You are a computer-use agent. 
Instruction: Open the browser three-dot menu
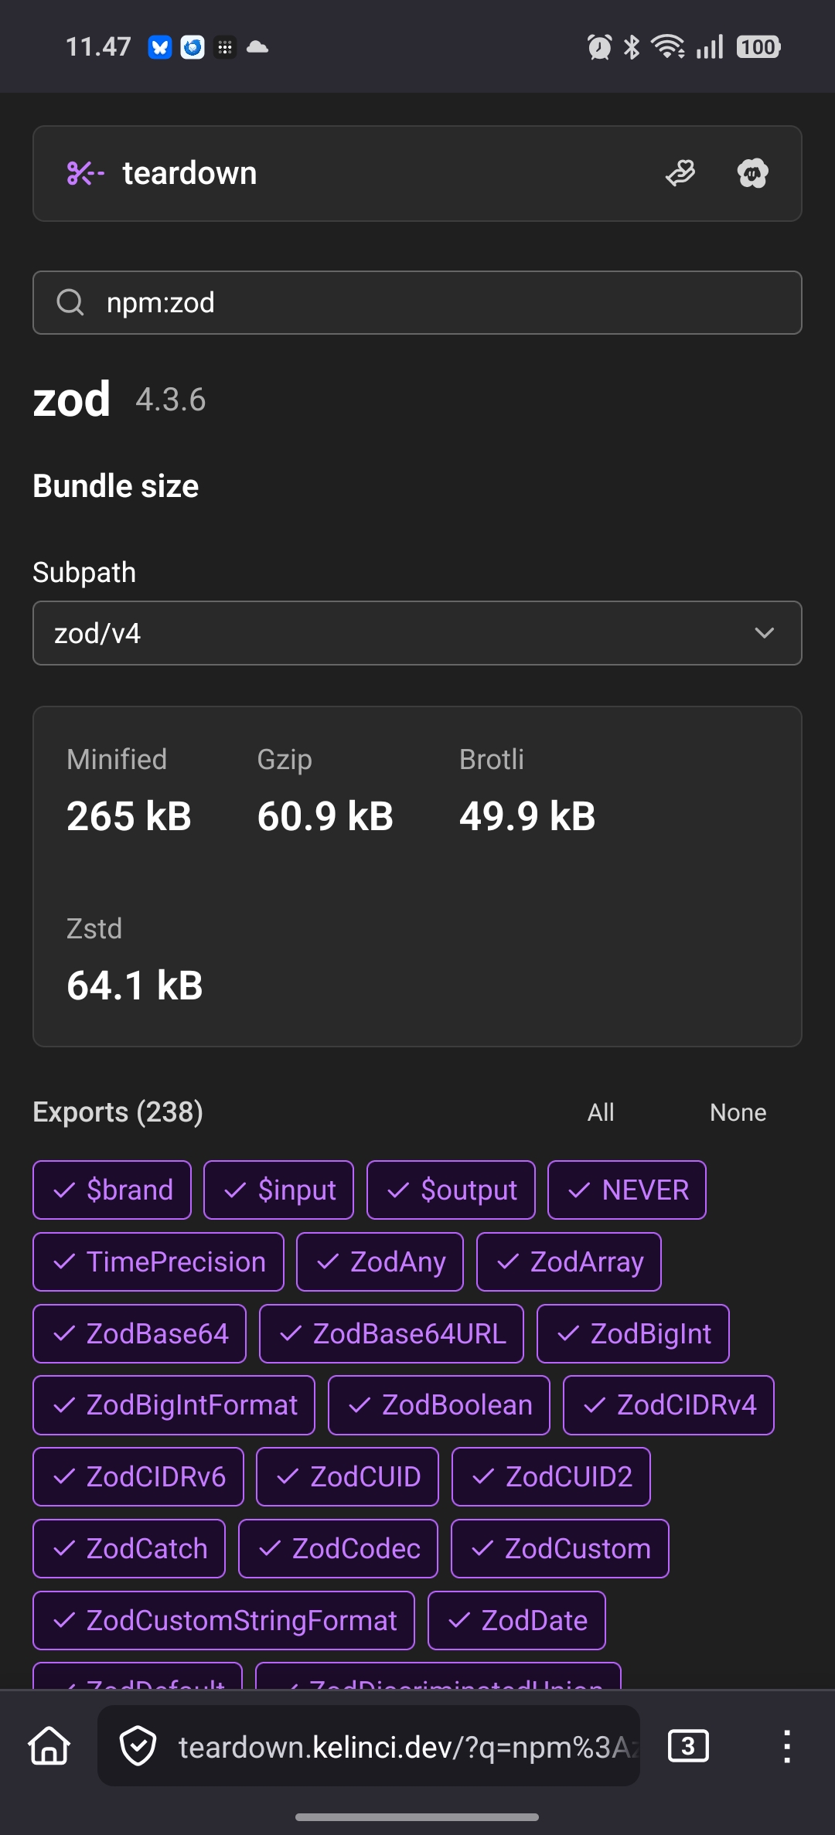click(x=786, y=1746)
